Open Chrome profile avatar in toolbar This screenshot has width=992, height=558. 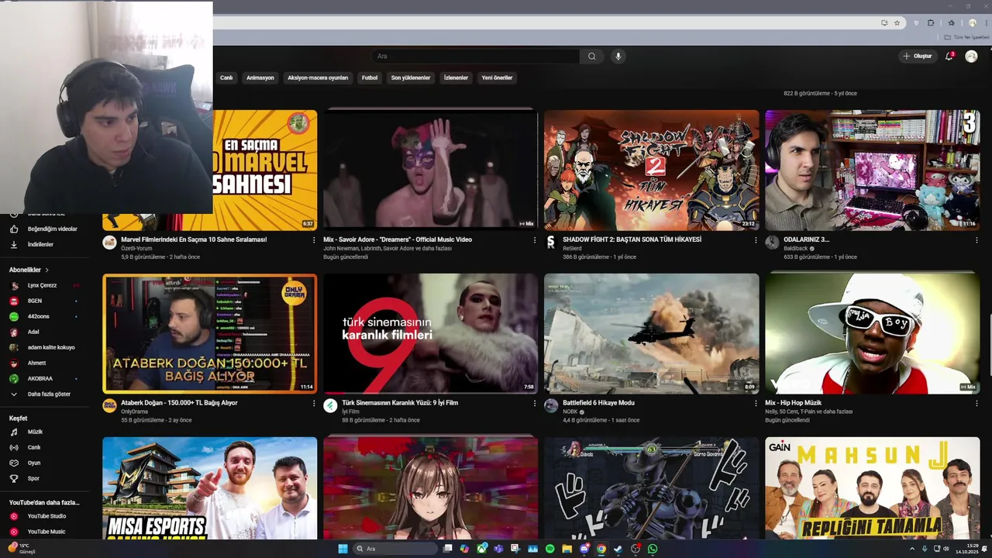click(972, 22)
